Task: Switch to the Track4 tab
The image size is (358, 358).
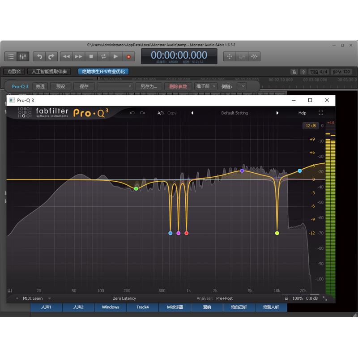Action: pos(143,307)
